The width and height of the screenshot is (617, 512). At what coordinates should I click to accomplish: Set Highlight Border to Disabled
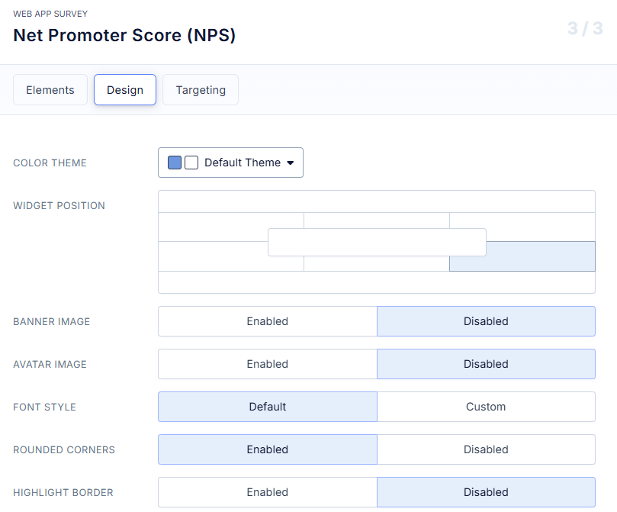(x=486, y=492)
